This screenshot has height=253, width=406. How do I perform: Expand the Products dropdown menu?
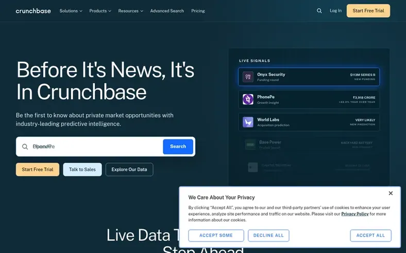(100, 11)
